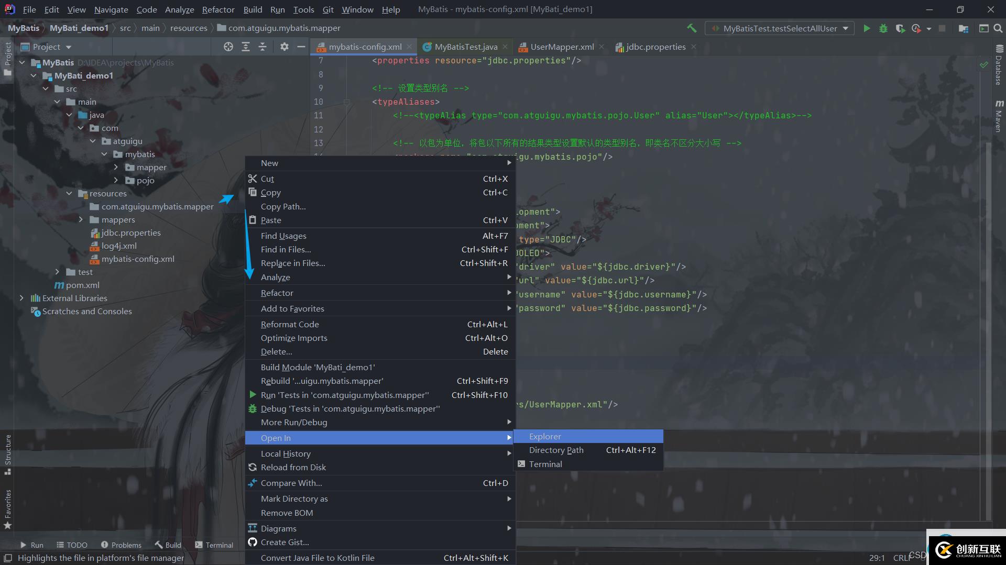Click the inspections green checkmark in editor

983,65
